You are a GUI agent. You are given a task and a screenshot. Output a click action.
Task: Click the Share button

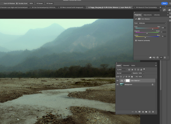[x=164, y=3]
